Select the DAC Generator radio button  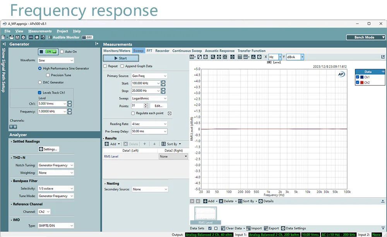click(x=40, y=83)
